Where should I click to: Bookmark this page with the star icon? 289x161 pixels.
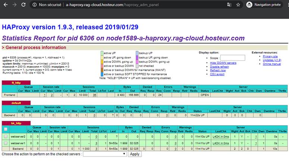[238, 5]
